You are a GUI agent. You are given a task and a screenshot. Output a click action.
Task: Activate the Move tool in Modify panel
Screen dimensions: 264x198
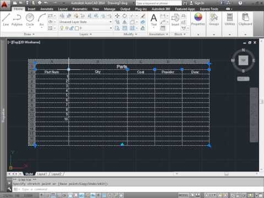[117, 16]
